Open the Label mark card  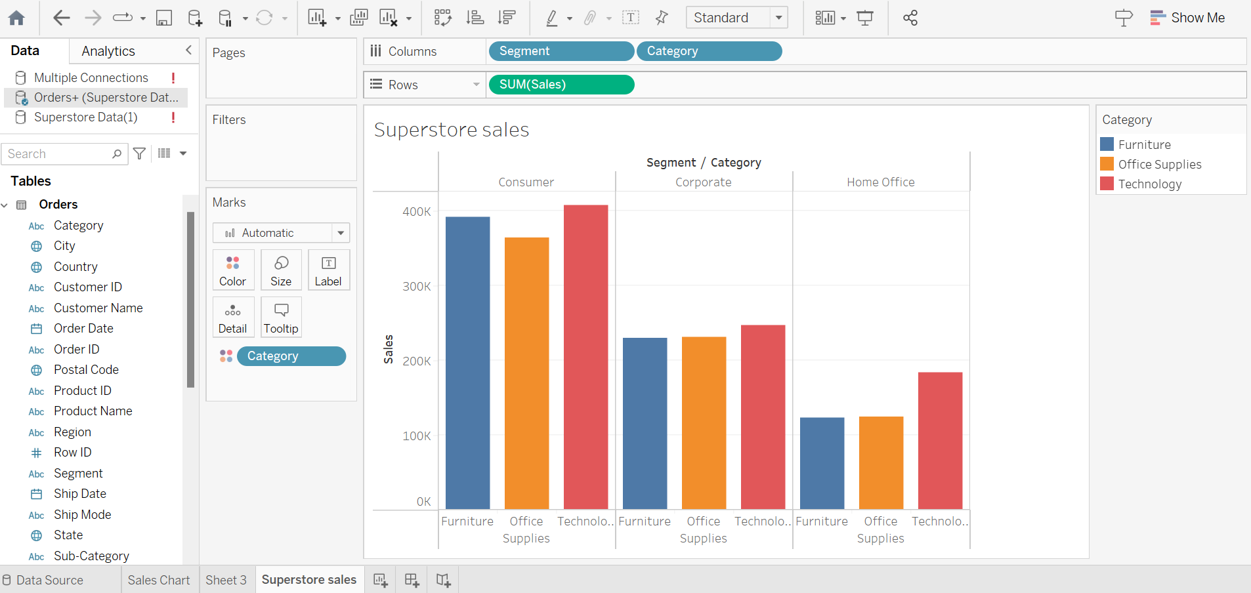[x=329, y=270]
